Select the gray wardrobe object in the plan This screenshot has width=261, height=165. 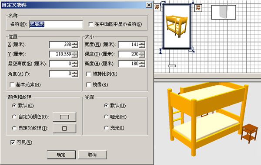[224, 12]
